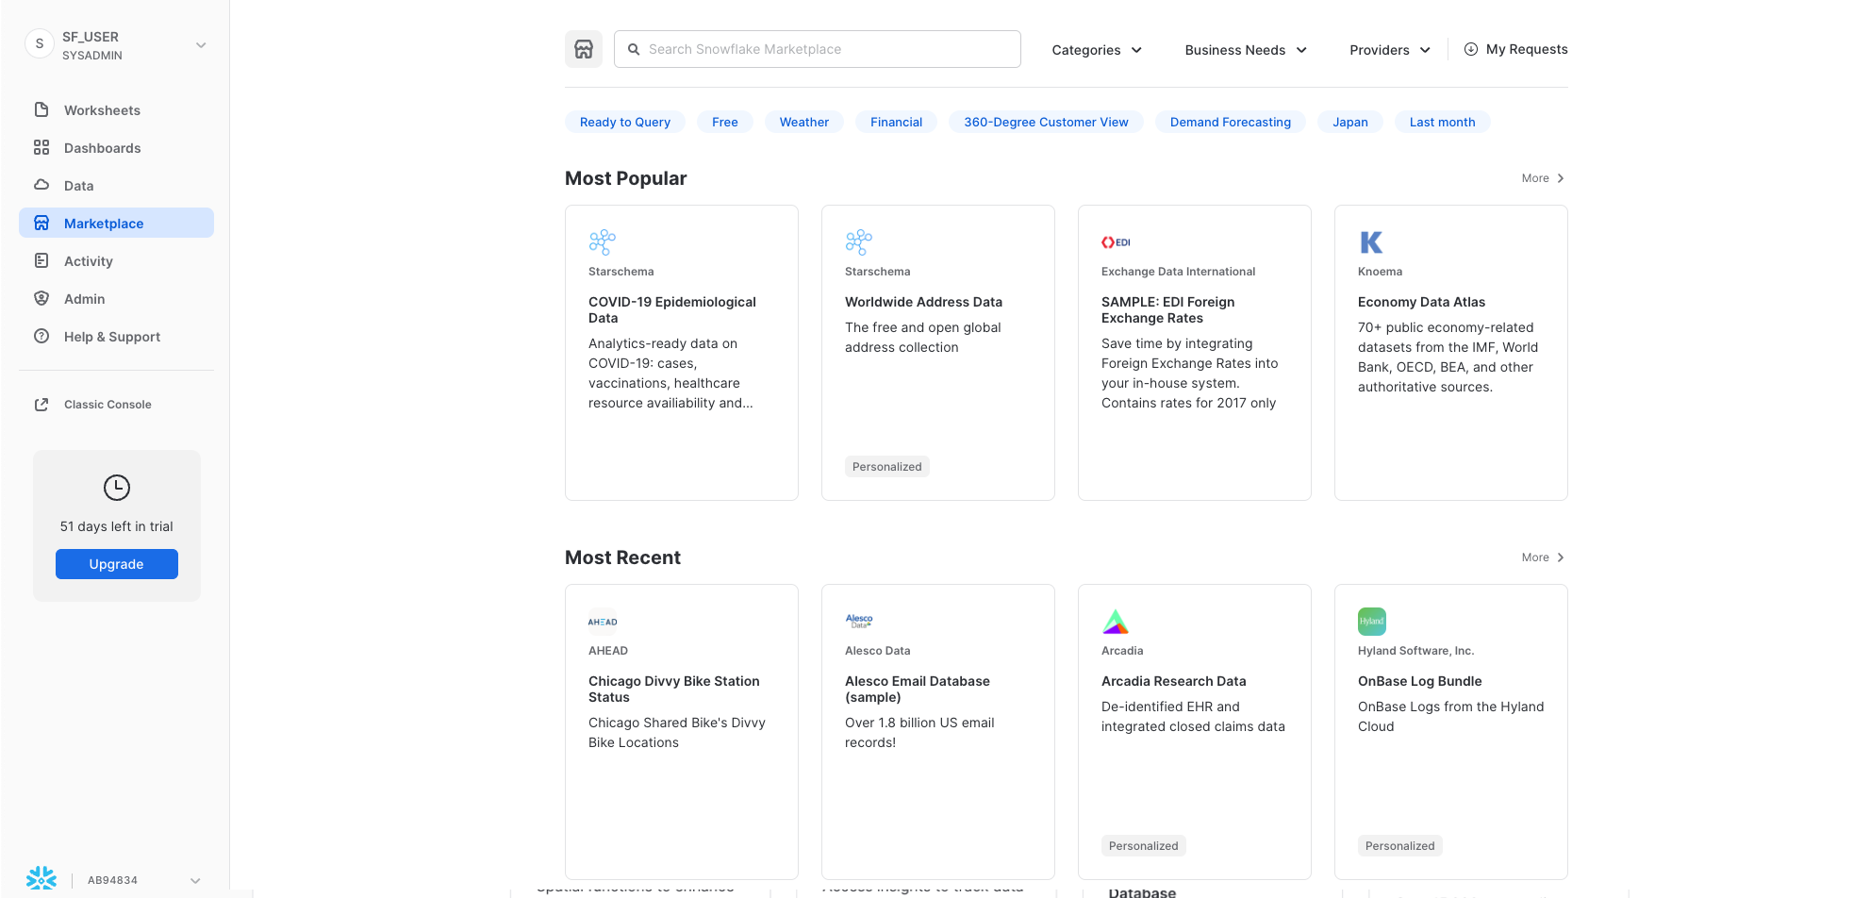Open the Activity section

(x=88, y=260)
